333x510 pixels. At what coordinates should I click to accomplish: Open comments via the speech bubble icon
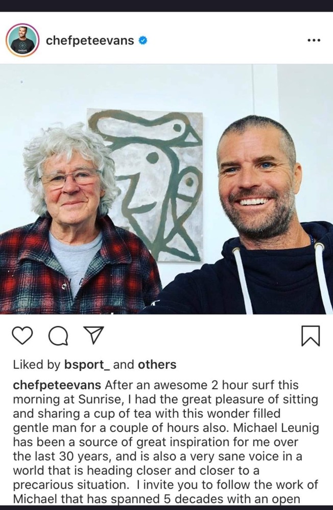coord(58,336)
